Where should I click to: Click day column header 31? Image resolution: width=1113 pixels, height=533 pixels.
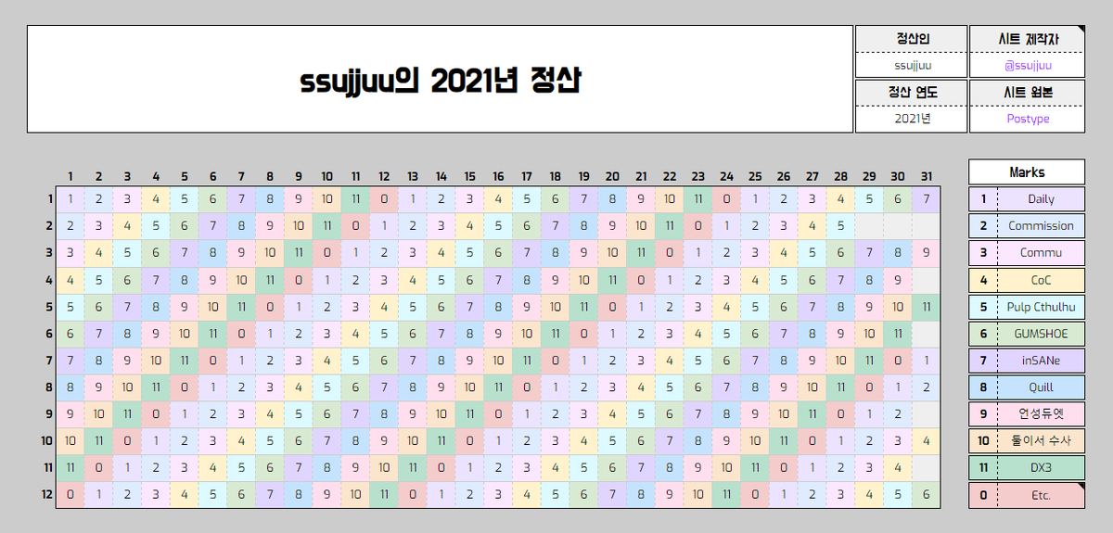926,175
